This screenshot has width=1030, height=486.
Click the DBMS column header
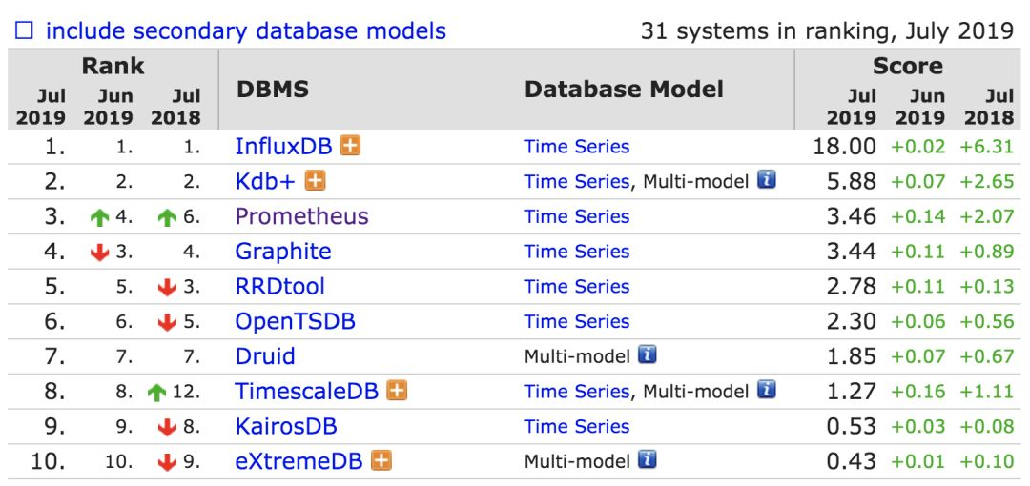pyautogui.click(x=272, y=90)
